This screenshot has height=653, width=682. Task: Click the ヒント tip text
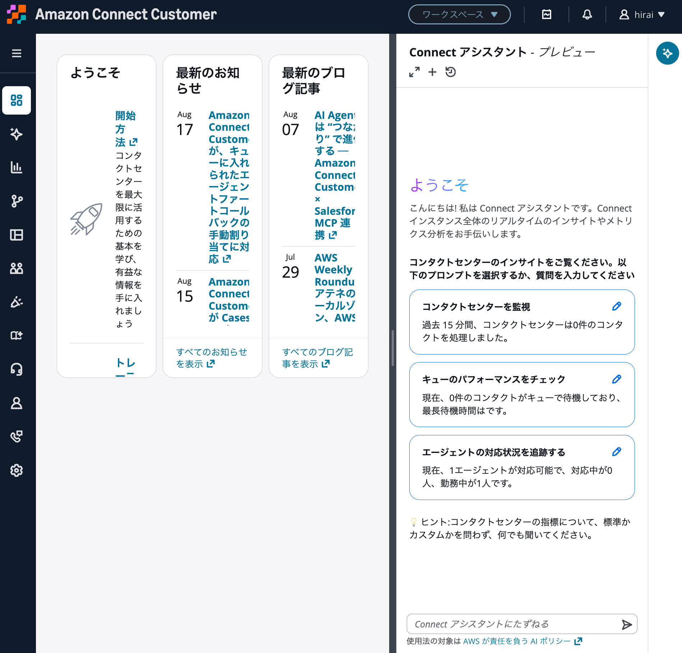click(x=520, y=528)
